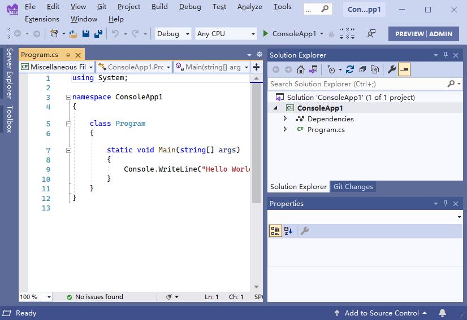Click the editor vertical scrollbar thumb
Image resolution: width=467 pixels, height=320 pixels.
[256, 141]
